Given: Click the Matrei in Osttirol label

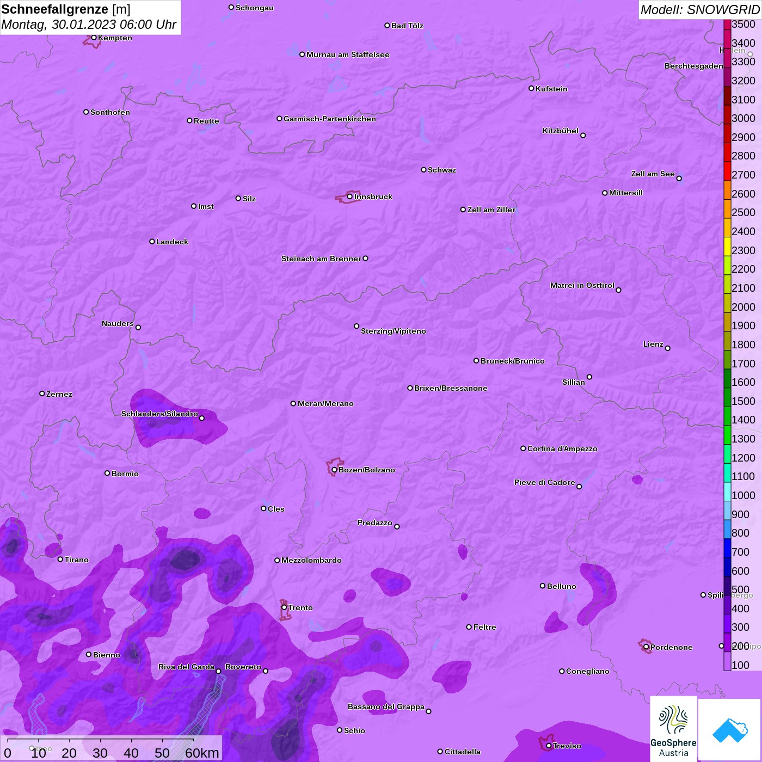Looking at the screenshot, I should coord(582,285).
